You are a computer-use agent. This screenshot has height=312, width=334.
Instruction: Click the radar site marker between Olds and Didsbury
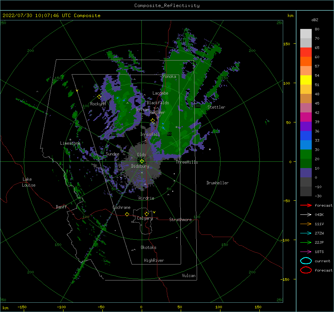(142, 161)
